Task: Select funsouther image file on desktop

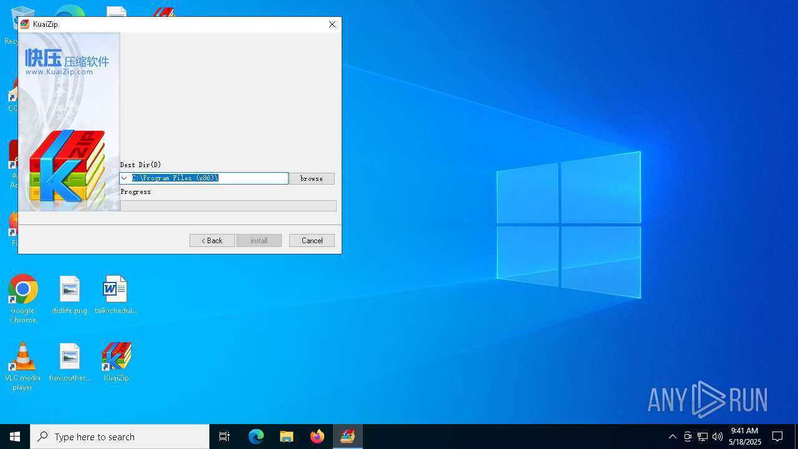Action: pos(70,362)
